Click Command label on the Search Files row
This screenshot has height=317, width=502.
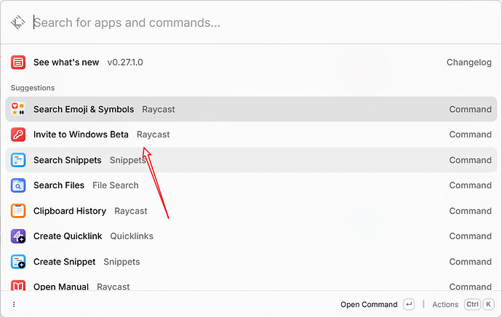470,185
